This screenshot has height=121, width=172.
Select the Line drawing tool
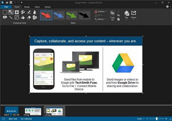[x=11, y=17]
